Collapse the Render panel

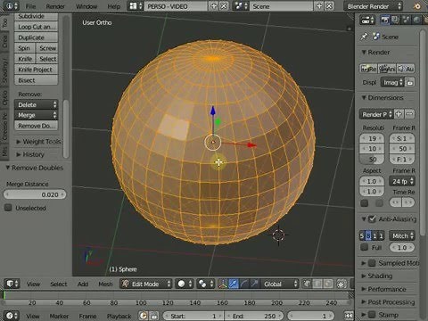[x=375, y=53]
